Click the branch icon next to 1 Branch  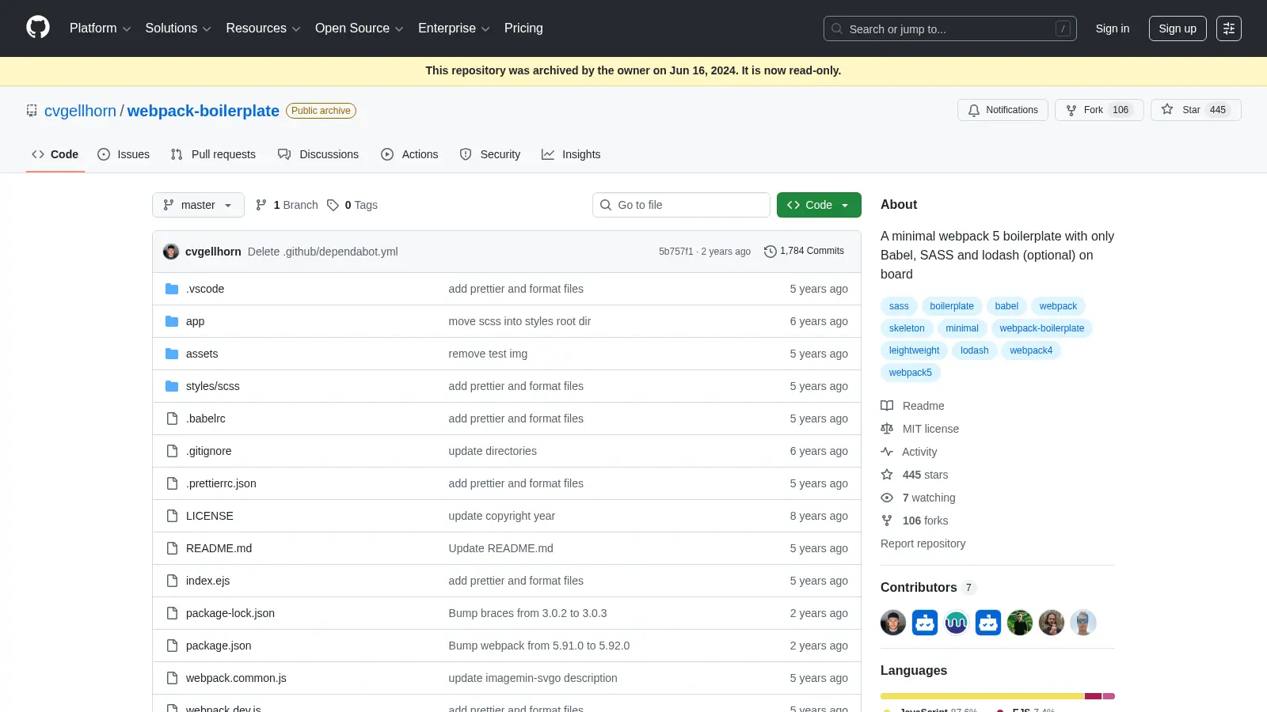pos(261,205)
